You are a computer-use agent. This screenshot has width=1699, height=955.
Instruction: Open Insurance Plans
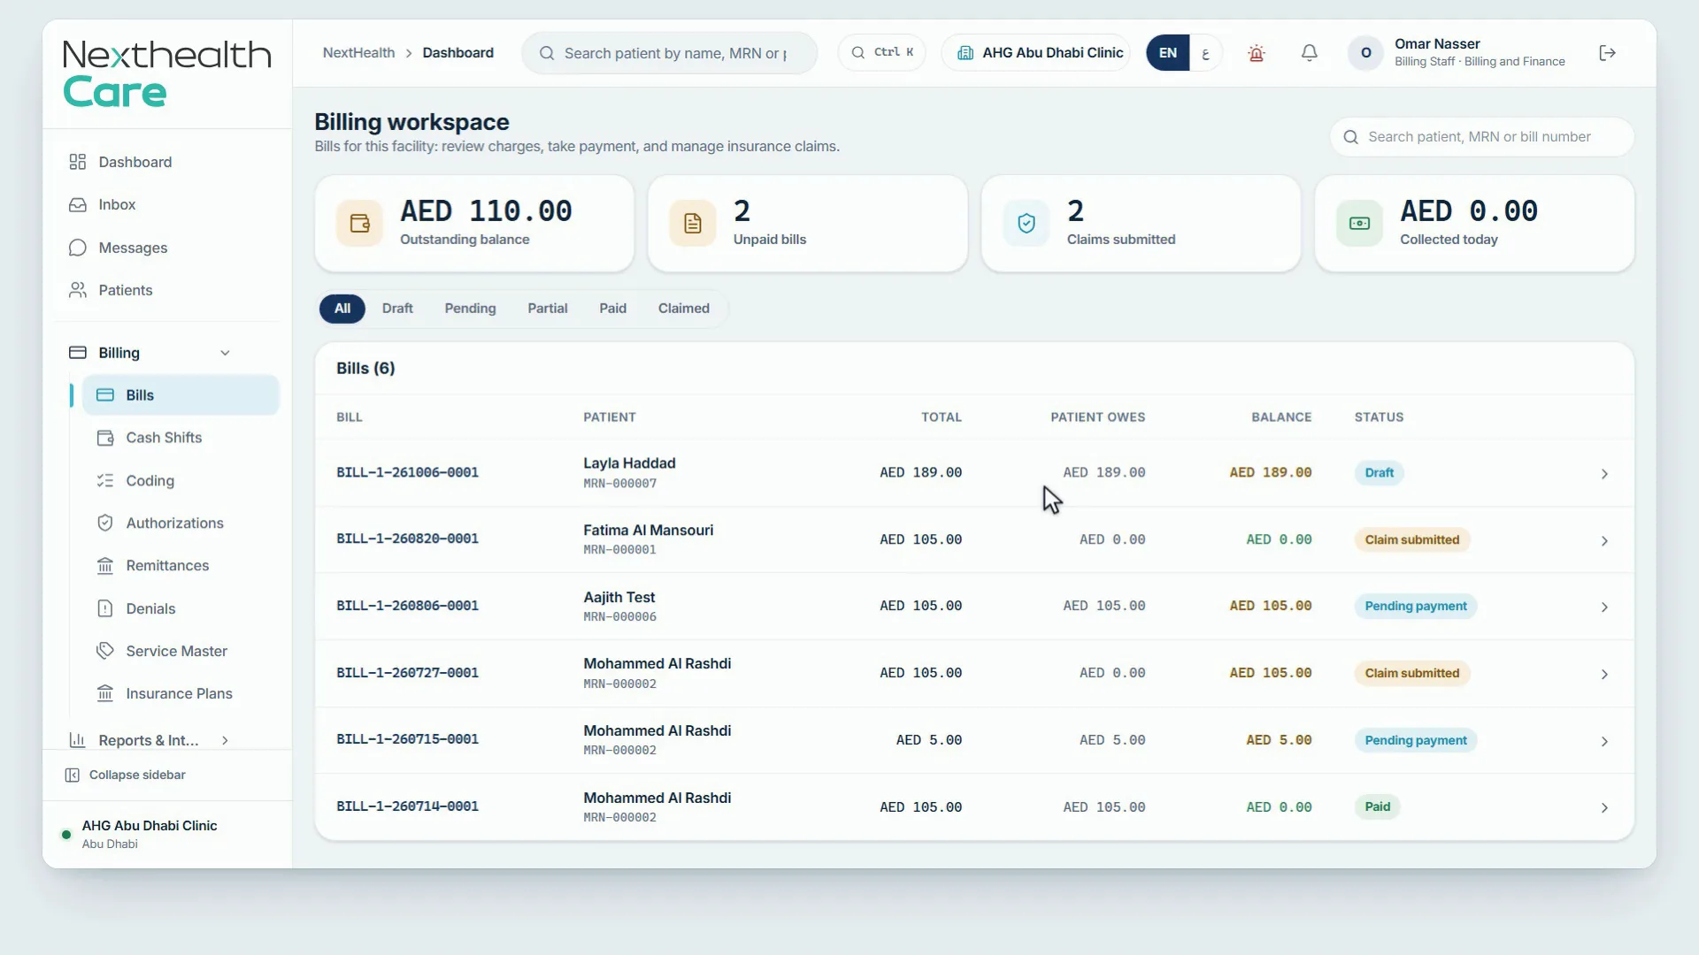pos(181,693)
